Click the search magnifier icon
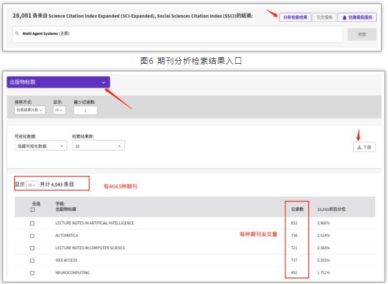This screenshot has width=388, height=284. coord(18,34)
